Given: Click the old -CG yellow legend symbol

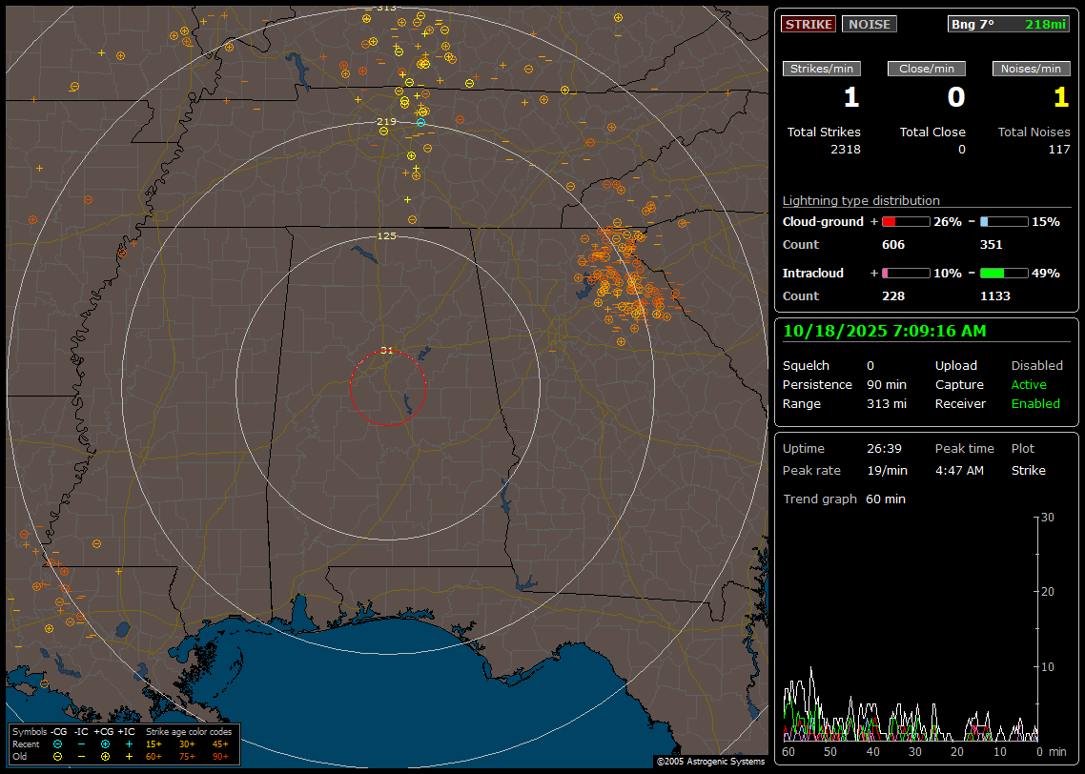Looking at the screenshot, I should 58,756.
